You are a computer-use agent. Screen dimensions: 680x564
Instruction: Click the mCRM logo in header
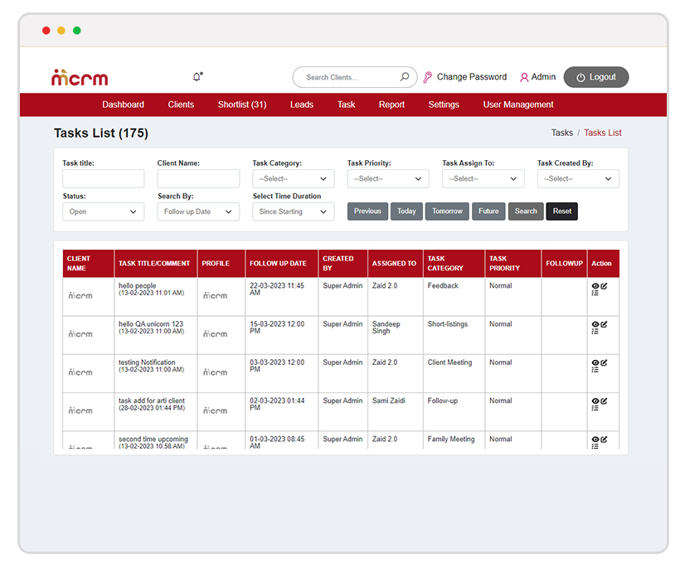coord(80,78)
